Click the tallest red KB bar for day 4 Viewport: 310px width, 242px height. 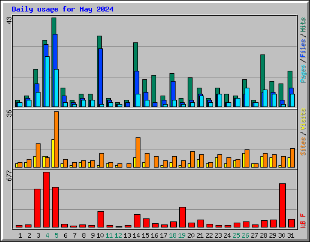(x=46, y=200)
